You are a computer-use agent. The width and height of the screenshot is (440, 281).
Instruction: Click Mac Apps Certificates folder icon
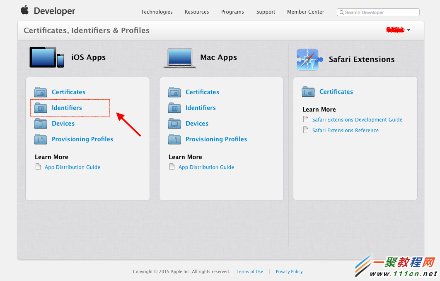pyautogui.click(x=174, y=92)
